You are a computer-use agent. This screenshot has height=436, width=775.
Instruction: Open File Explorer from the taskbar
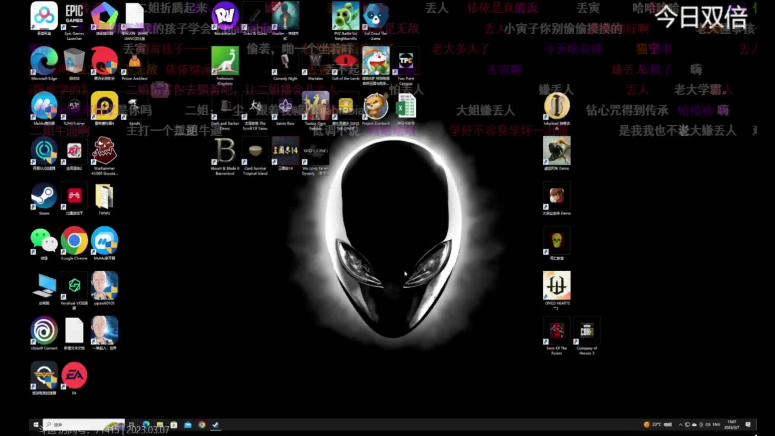[160, 424]
